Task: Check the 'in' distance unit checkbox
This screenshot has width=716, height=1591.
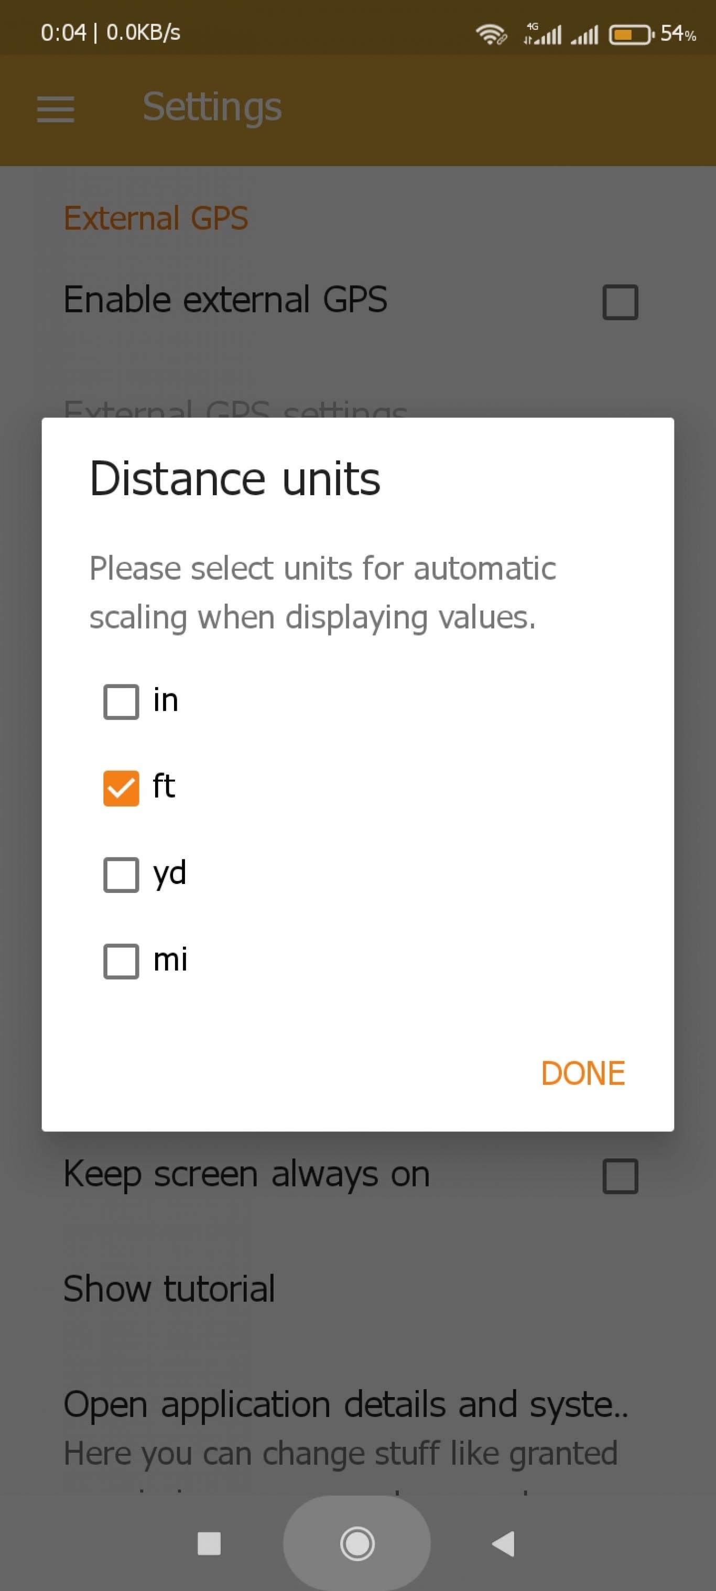Action: (121, 702)
